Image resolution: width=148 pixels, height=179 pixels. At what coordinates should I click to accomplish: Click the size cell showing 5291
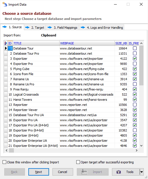pyautogui.click(x=121, y=115)
